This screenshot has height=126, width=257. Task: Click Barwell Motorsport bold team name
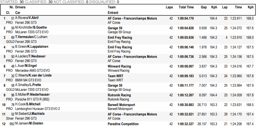tap(121, 105)
